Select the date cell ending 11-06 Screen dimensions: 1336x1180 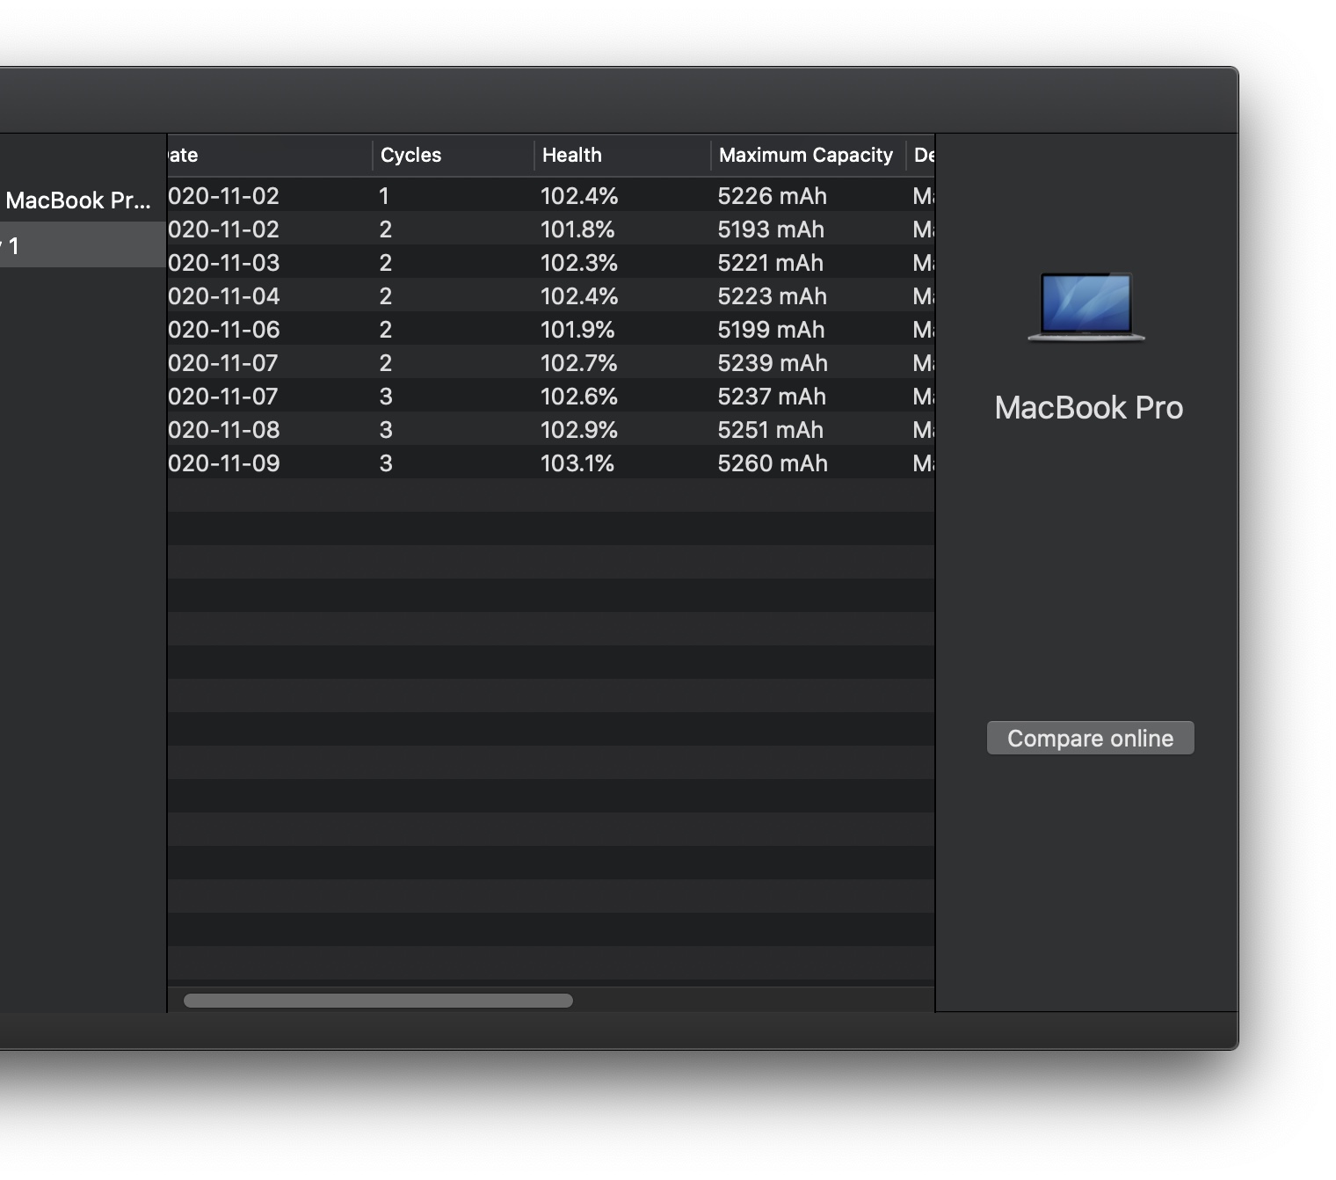click(224, 330)
